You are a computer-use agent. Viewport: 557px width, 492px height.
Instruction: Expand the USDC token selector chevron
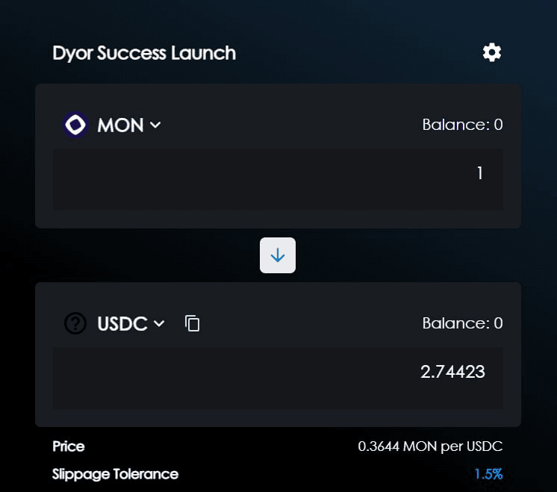pos(158,323)
